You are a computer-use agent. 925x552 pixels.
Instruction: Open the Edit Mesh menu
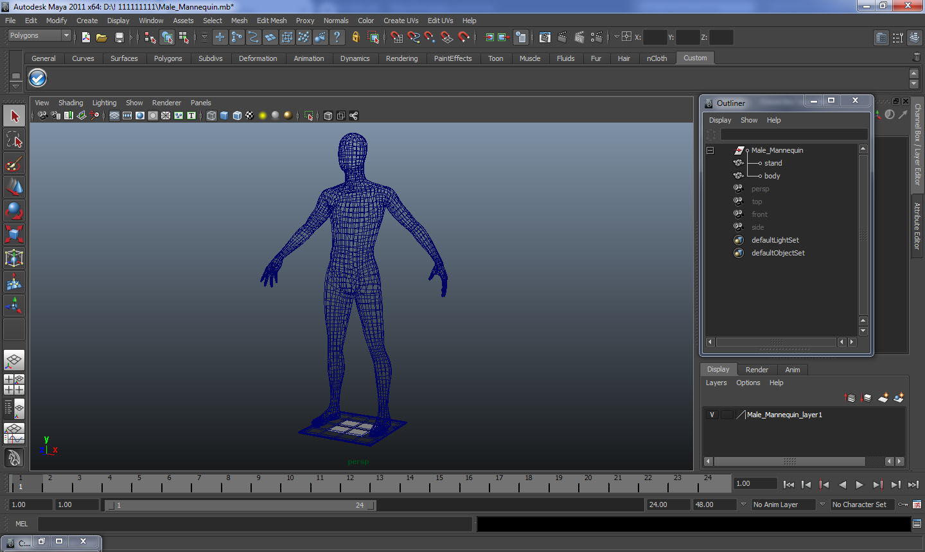click(272, 21)
